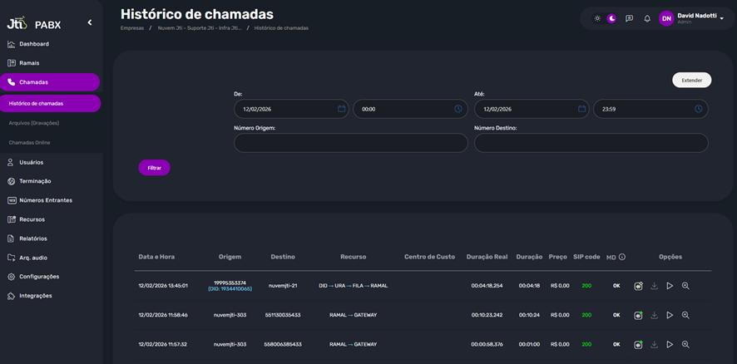The width and height of the screenshot is (737, 364).
Task: Click clock icon in Até time field
Action: click(699, 109)
